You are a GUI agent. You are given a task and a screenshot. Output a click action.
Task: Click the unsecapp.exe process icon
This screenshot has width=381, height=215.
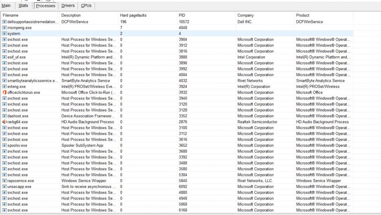pyautogui.click(x=5, y=187)
